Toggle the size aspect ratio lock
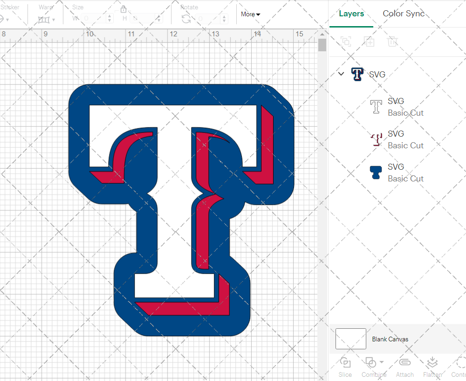The height and width of the screenshot is (381, 466). pyautogui.click(x=123, y=9)
